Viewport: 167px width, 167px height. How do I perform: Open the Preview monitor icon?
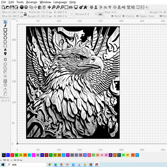point(76,7)
